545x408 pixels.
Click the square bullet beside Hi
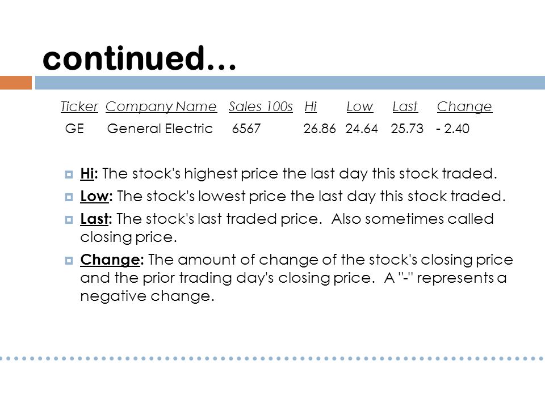tap(69, 174)
